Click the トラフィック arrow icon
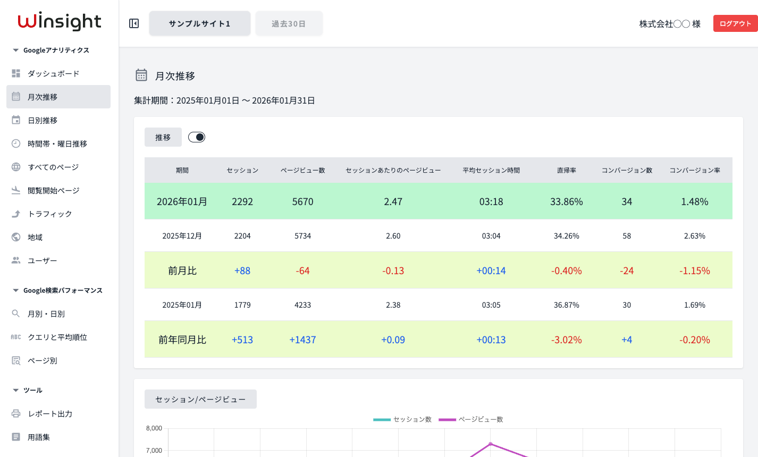Image resolution: width=758 pixels, height=457 pixels. tap(16, 214)
